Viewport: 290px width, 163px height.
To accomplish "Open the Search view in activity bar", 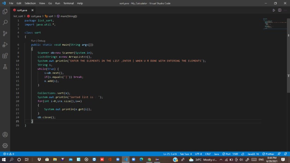I will (5, 22).
